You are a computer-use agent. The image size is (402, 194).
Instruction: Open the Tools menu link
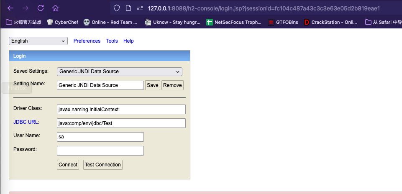[x=112, y=41]
